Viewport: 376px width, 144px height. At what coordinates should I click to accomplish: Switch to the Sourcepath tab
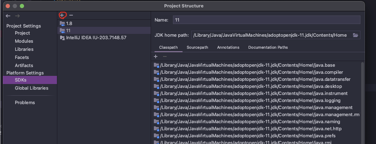[197, 47]
